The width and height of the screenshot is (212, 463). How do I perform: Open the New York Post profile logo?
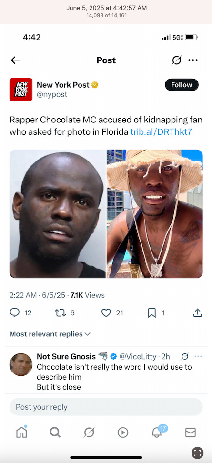coord(21,90)
